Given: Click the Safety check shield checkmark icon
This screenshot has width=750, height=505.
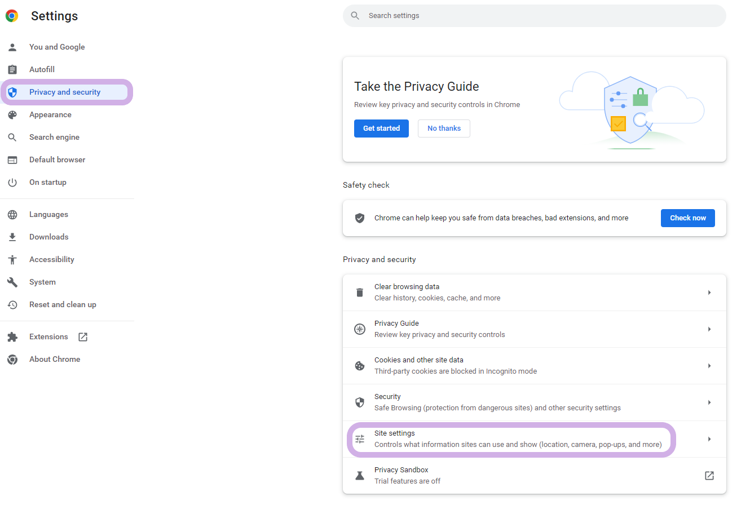Looking at the screenshot, I should point(360,218).
